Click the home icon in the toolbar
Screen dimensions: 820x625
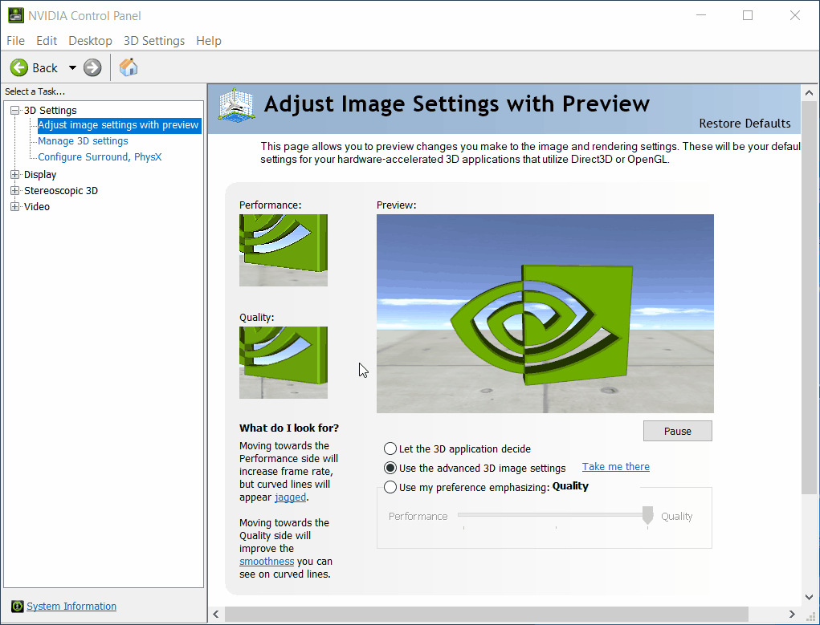[x=128, y=67]
